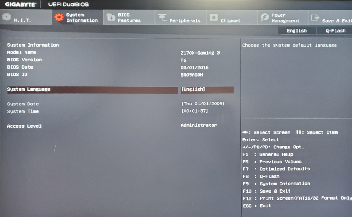
Task: Click the Save & Exit arrow icon
Action: click(x=315, y=17)
